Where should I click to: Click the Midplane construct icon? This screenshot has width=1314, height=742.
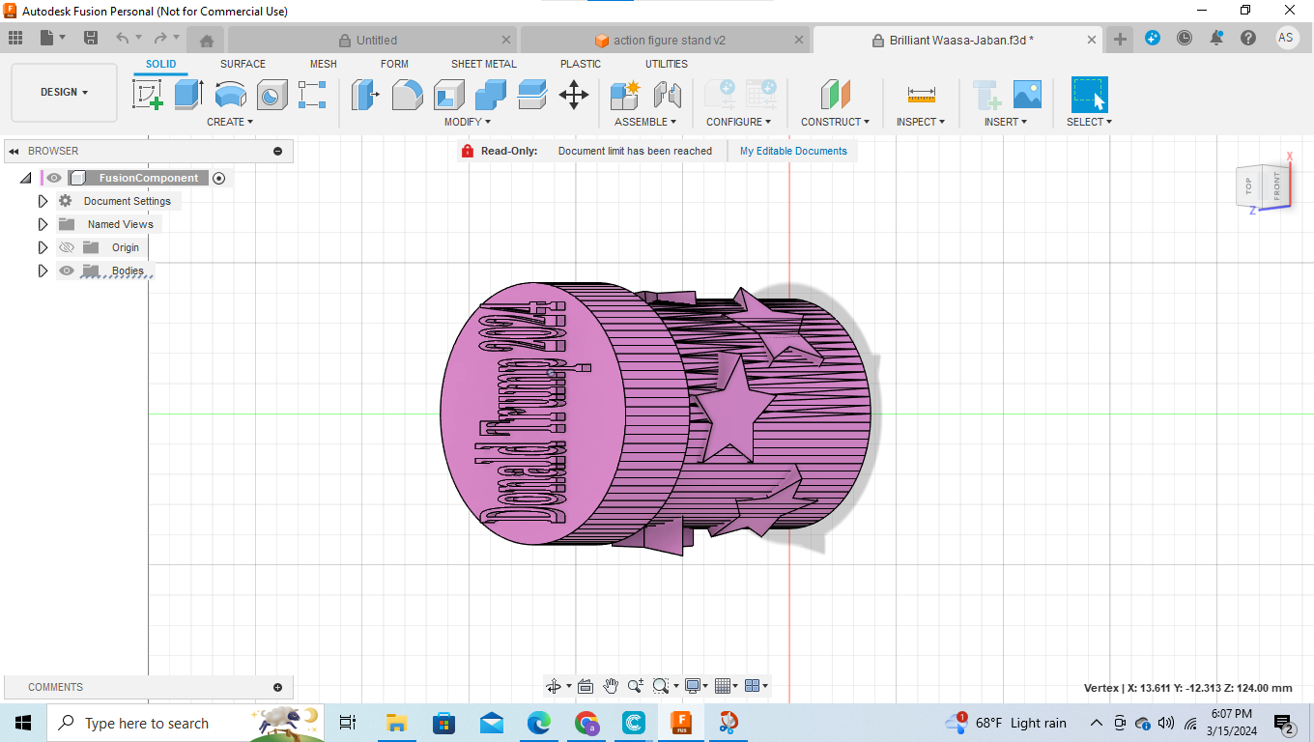click(835, 94)
